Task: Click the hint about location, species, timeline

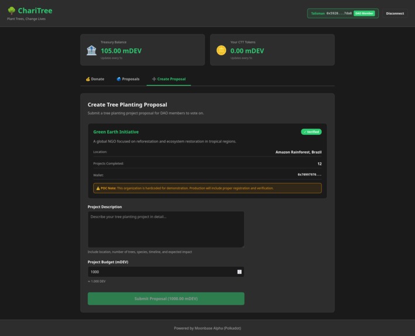Action: pos(140,252)
